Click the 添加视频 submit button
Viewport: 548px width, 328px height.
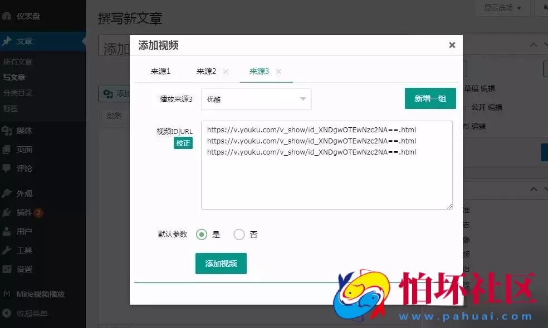(x=221, y=264)
